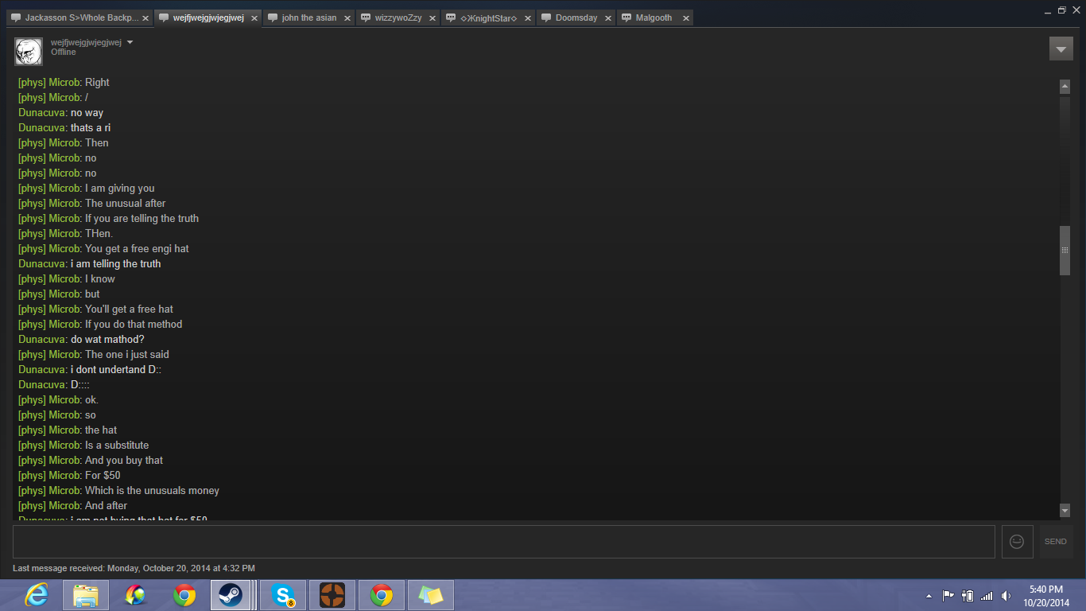Close the Malgooth chat tab
The image size is (1086, 611).
point(685,18)
